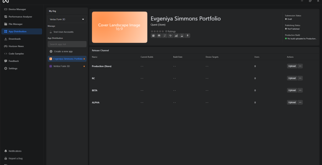The width and height of the screenshot is (322, 165).
Task: Open more options menu for ALPHA channel
Action: [300, 102]
